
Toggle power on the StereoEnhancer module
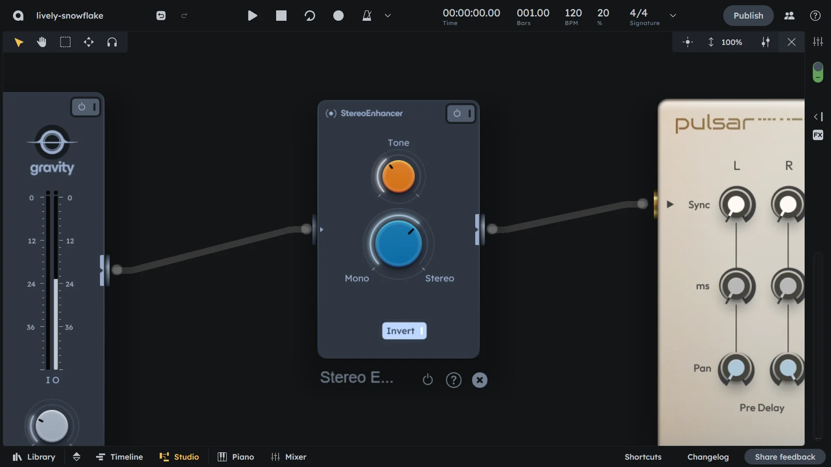[457, 113]
